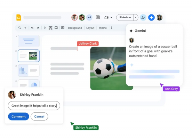
Task: Click the insert image icon
Action: pos(56,28)
